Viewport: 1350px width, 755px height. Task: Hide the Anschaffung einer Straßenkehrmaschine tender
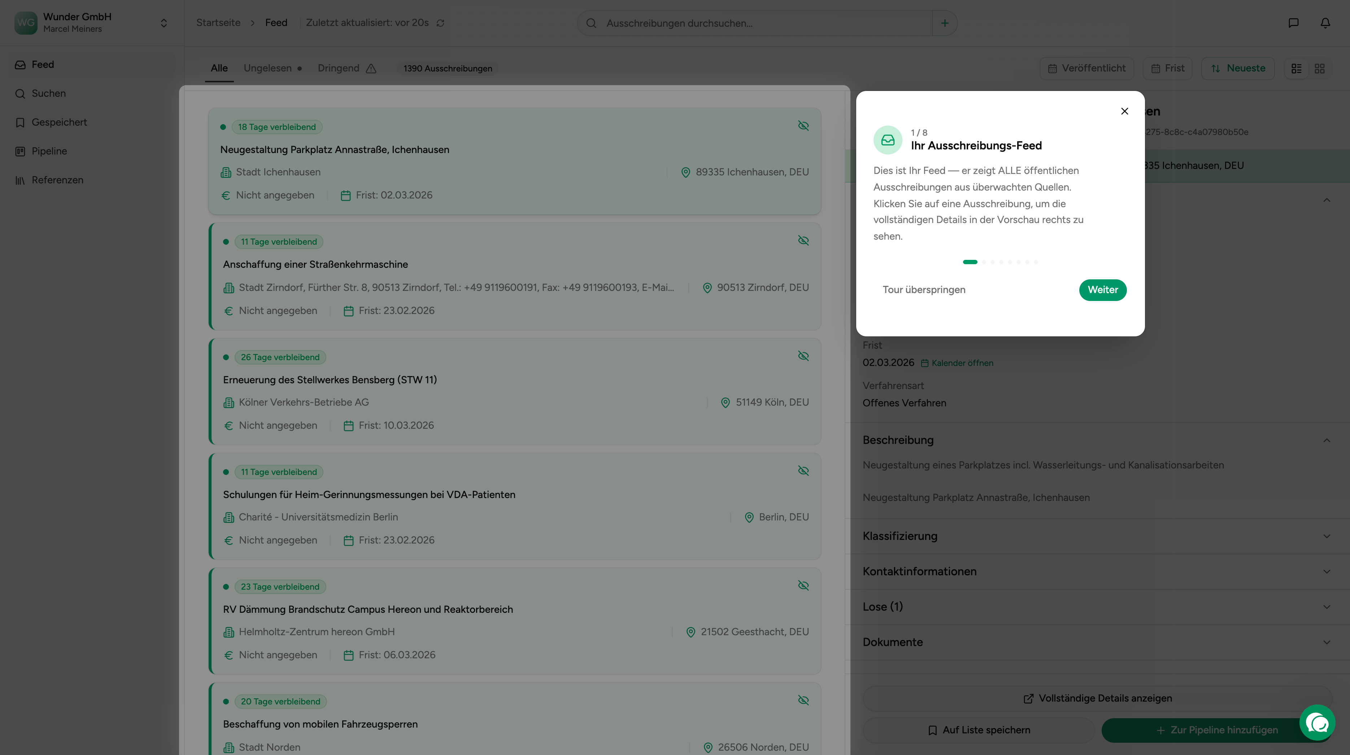(803, 240)
